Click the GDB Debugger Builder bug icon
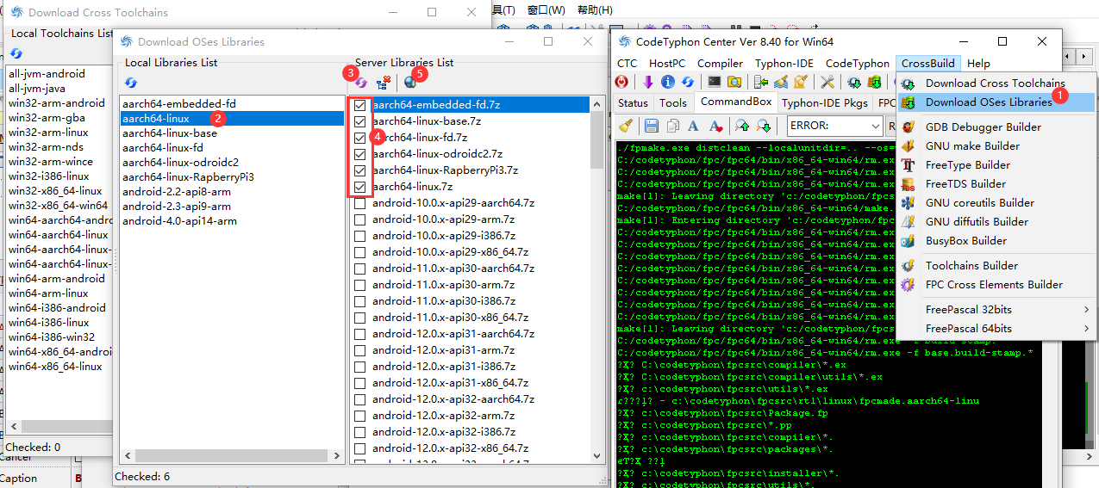 pyautogui.click(x=908, y=127)
